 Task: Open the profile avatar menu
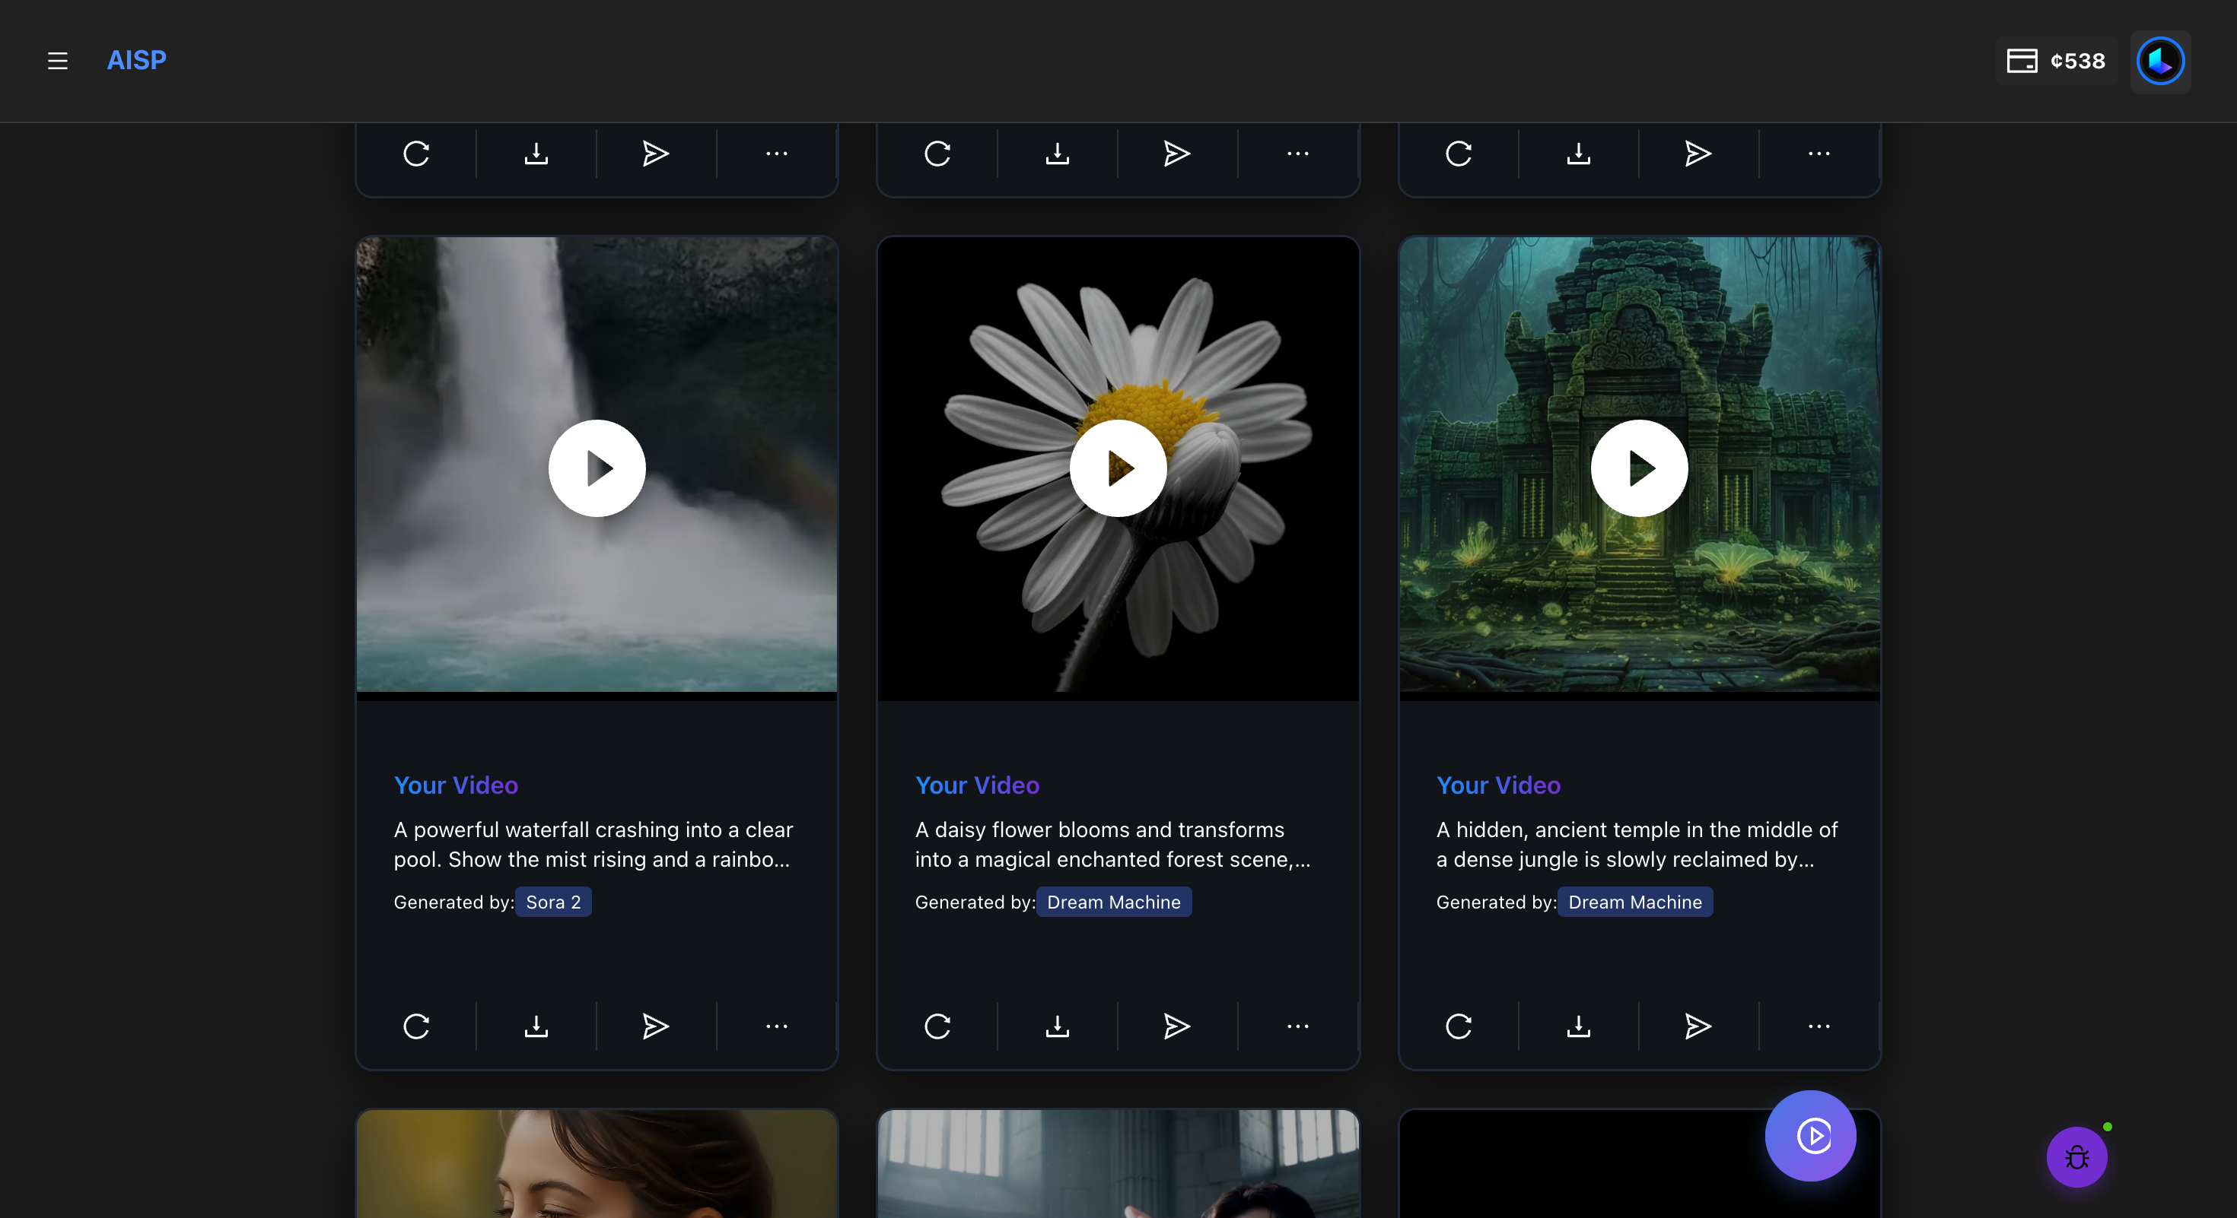(x=2161, y=61)
